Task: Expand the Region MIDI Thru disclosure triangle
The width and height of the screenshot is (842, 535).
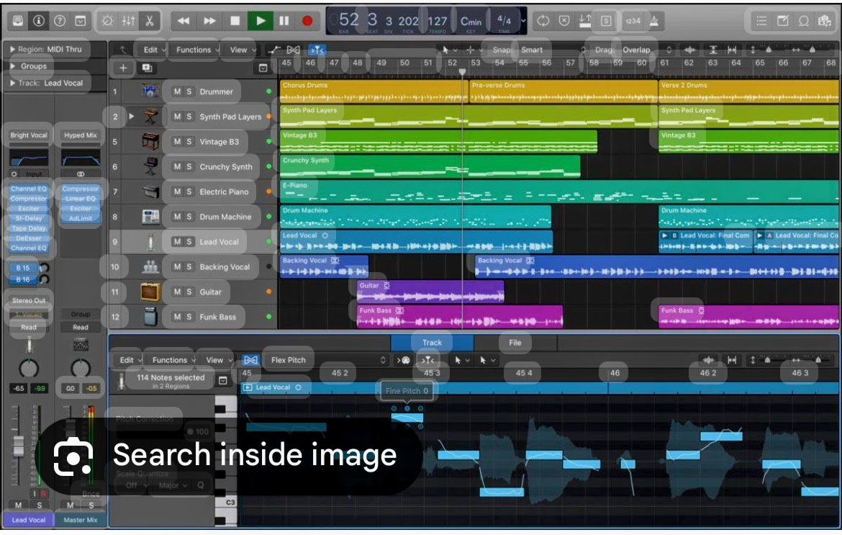Action: pyautogui.click(x=12, y=49)
